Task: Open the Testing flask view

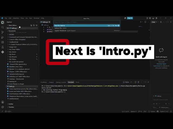Action: tap(2, 47)
